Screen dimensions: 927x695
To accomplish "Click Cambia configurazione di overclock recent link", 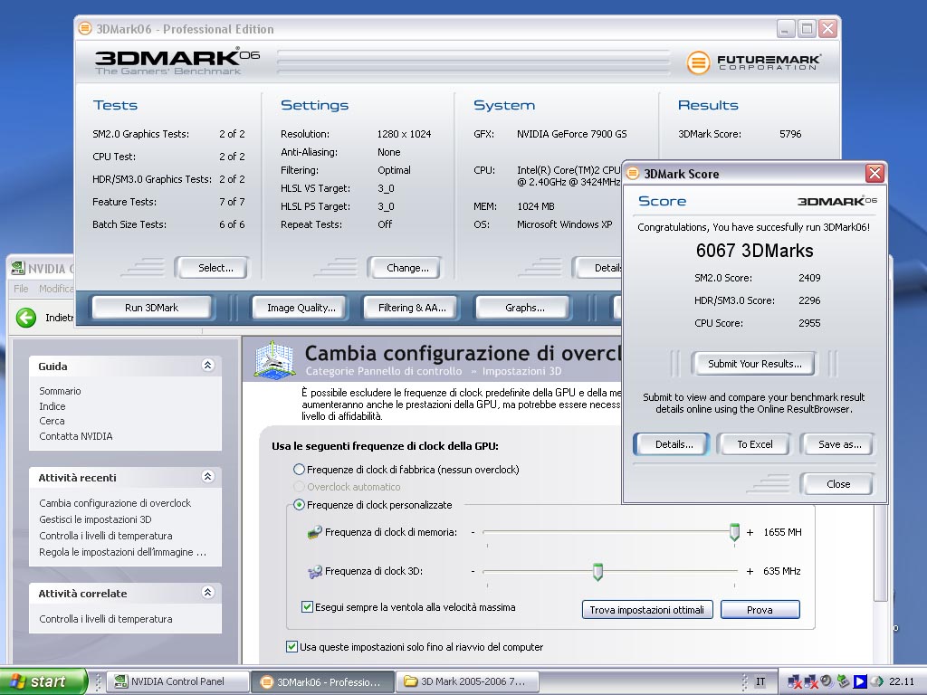I will tap(115, 503).
